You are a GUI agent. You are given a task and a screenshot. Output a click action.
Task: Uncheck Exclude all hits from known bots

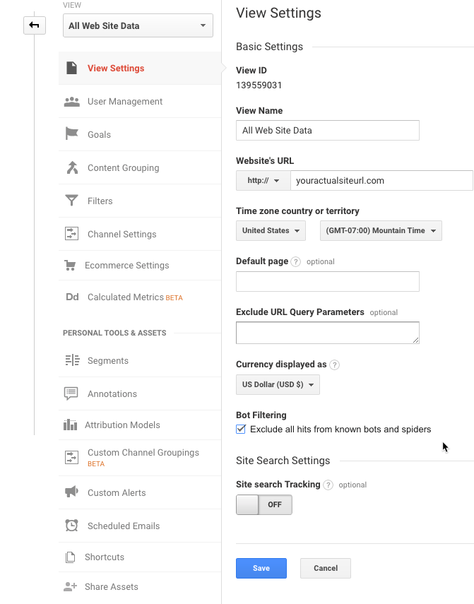(x=241, y=430)
